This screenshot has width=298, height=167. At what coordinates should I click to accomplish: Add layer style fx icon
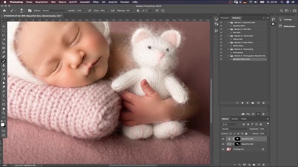[x=240, y=165]
